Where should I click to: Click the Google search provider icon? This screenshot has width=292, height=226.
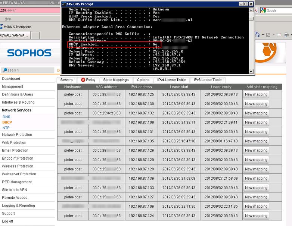click(x=263, y=10)
